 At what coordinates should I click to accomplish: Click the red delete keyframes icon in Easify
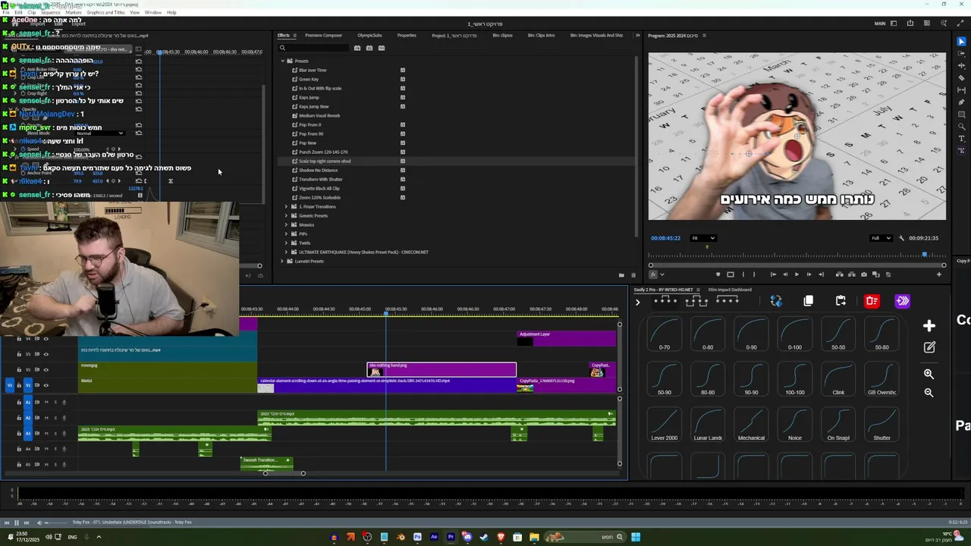pyautogui.click(x=872, y=301)
